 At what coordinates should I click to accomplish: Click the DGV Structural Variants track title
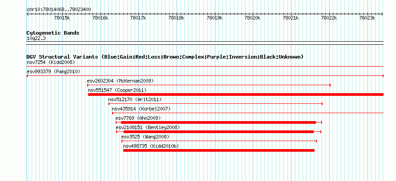pyautogui.click(x=165, y=57)
